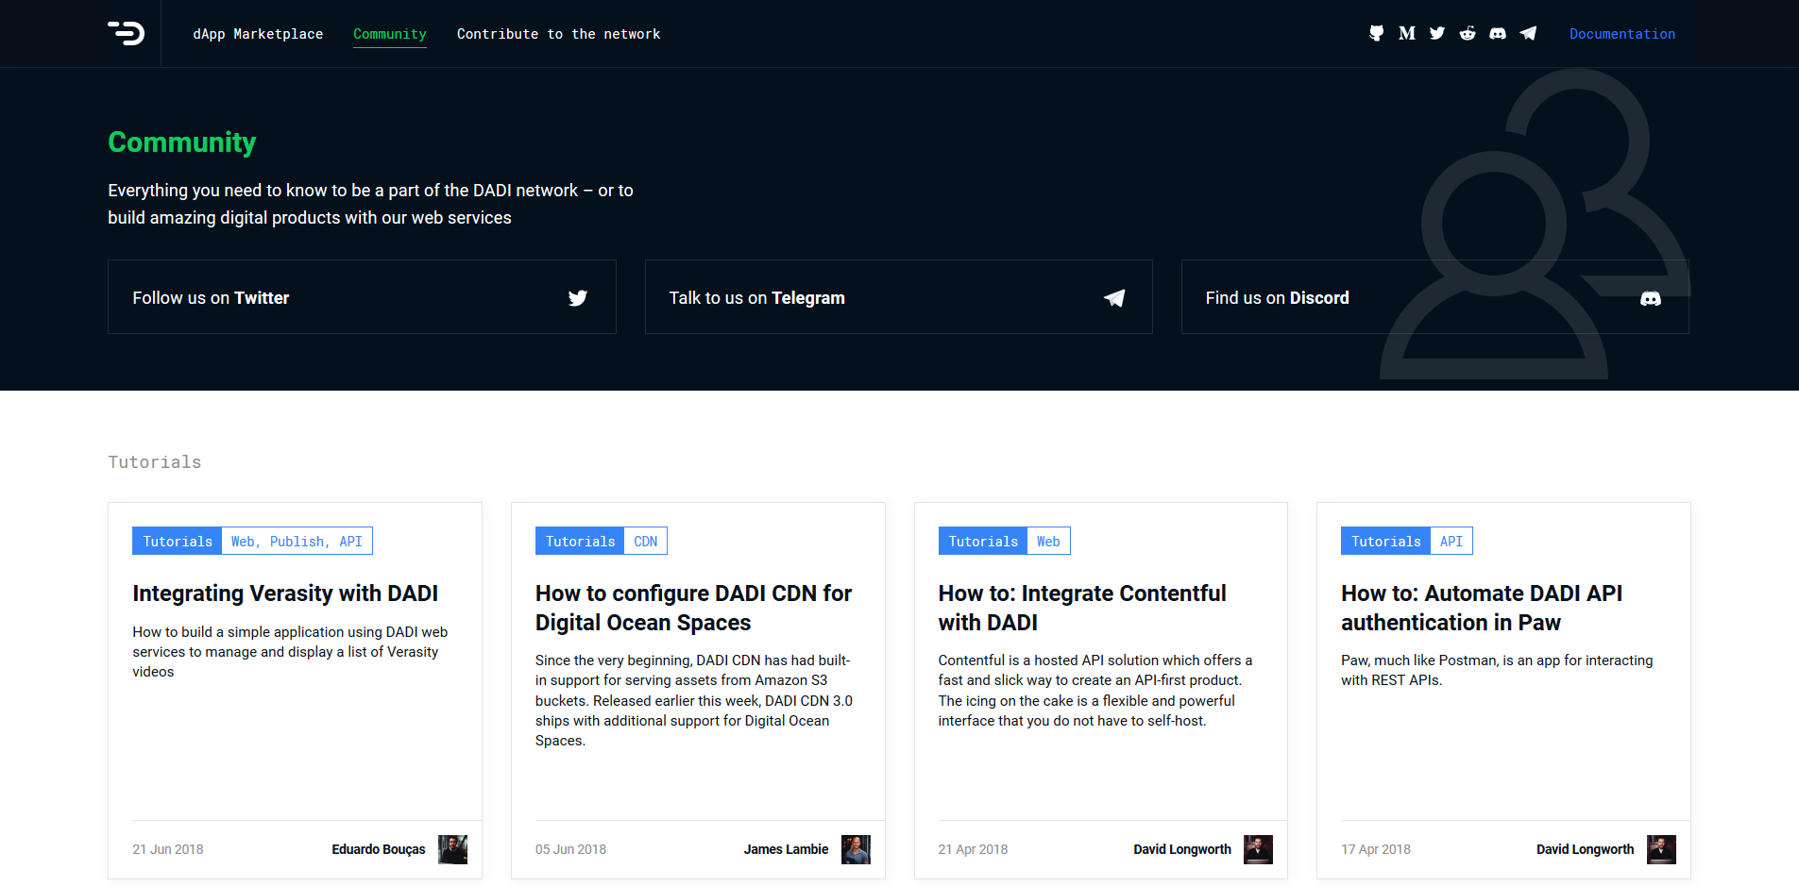Click Eduardo Bouças avatar photo
The height and width of the screenshot is (886, 1799).
point(452,849)
